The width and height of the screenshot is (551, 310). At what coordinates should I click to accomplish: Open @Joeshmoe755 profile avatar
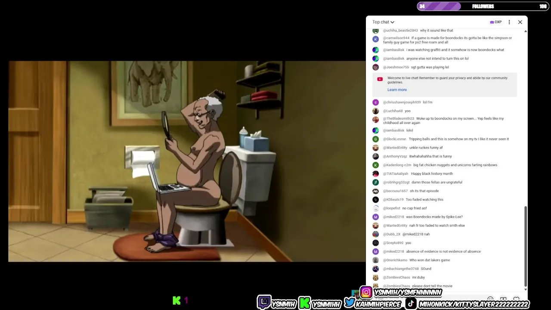[x=376, y=67]
